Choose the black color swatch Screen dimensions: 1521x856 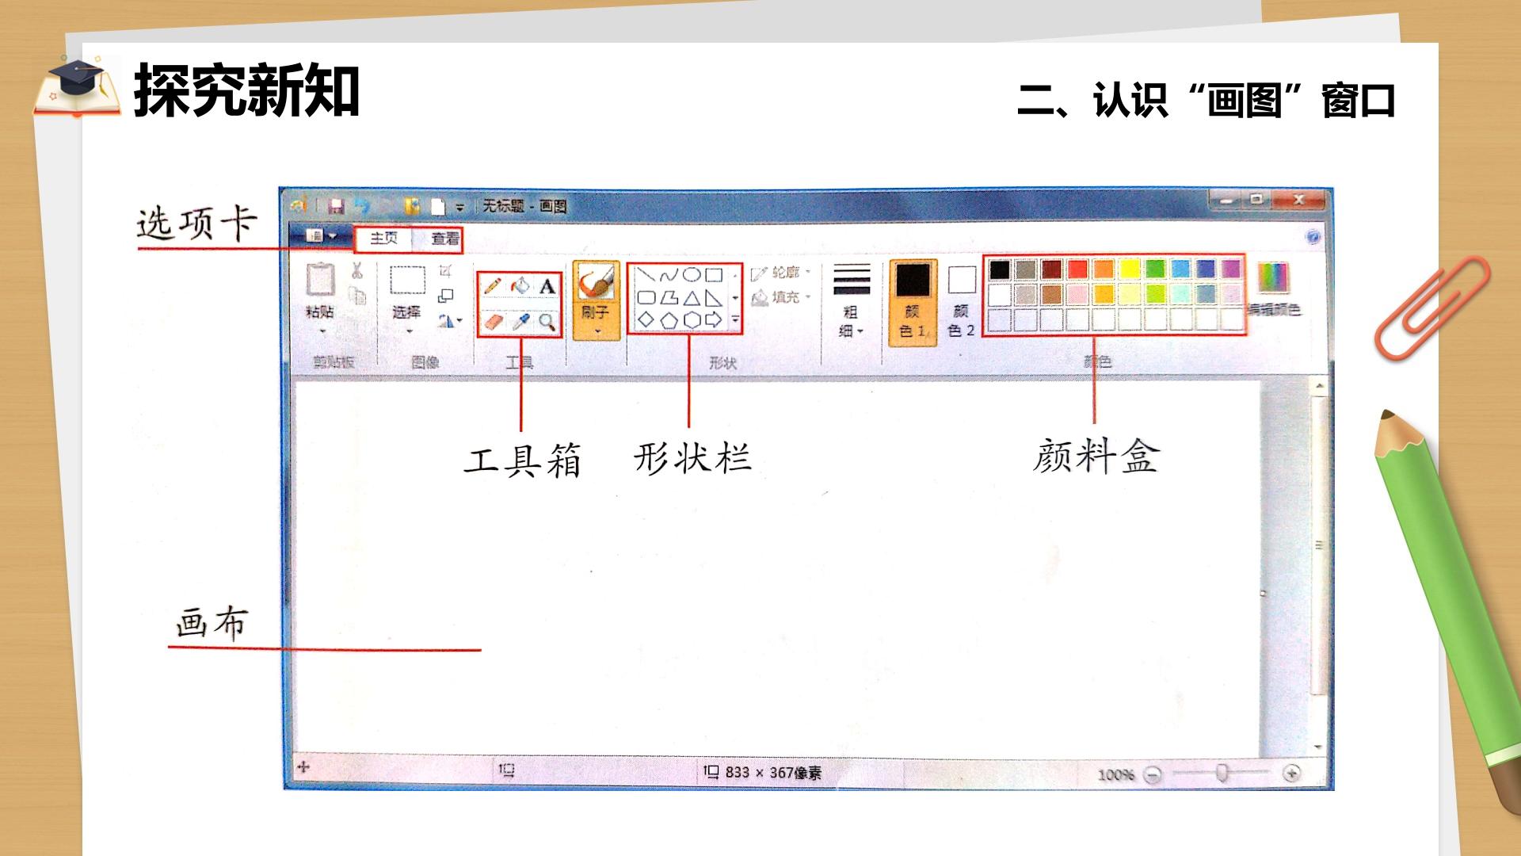[x=1000, y=269]
